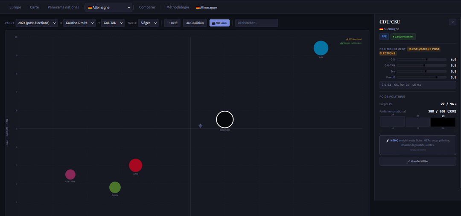Click the crosshair marker near chart center

pos(200,126)
